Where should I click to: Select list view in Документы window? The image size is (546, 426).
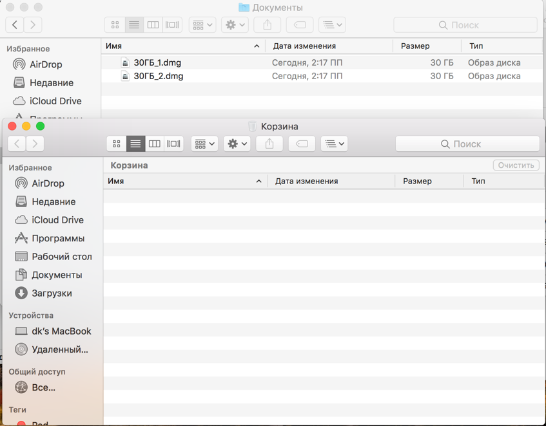coord(134,25)
